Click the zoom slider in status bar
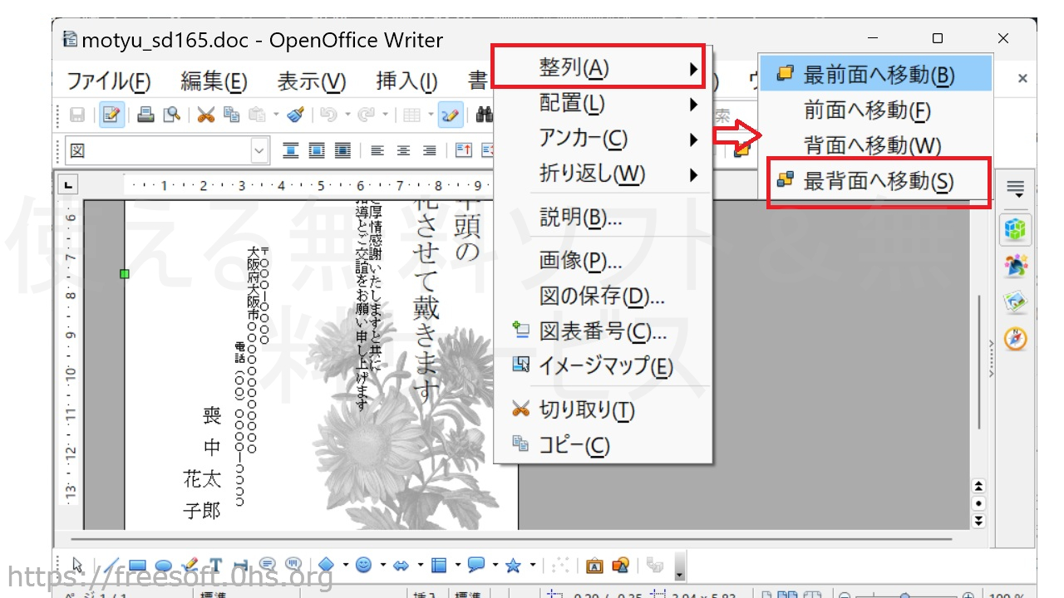This screenshot has width=1064, height=598. pos(906,595)
